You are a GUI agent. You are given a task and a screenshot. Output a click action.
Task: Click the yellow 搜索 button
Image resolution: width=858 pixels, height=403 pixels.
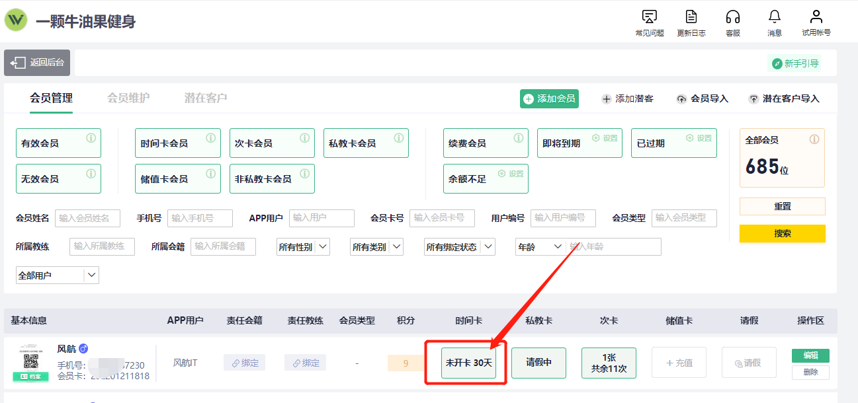pyautogui.click(x=782, y=234)
